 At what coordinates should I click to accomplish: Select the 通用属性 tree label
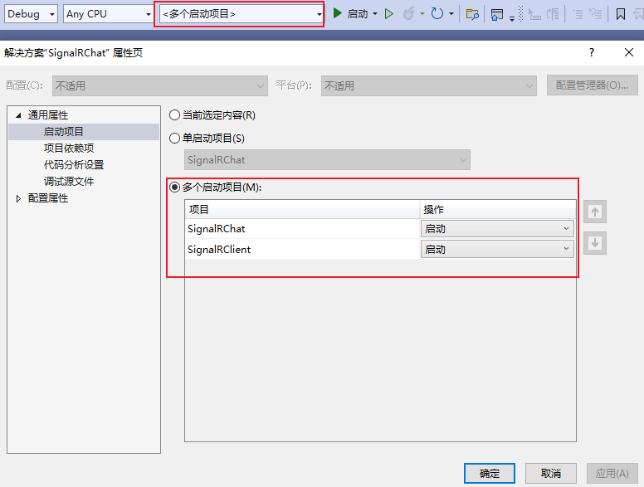(x=47, y=115)
